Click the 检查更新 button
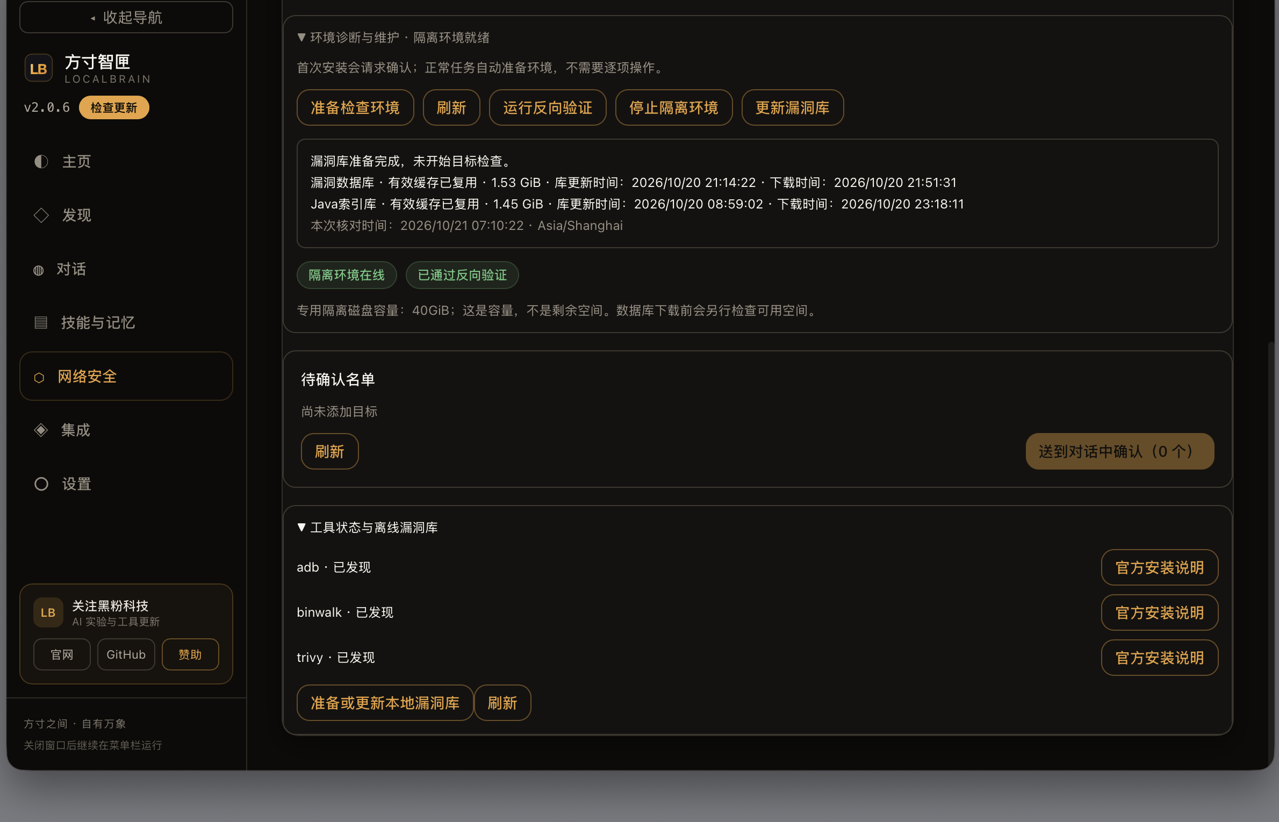Viewport: 1279px width, 822px height. (x=114, y=107)
